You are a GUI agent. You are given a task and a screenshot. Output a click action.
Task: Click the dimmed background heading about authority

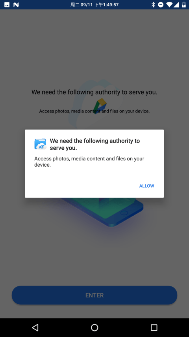[94, 92]
